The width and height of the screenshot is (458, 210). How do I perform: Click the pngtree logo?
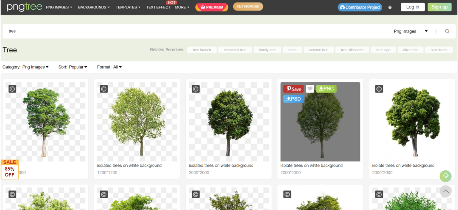click(24, 7)
